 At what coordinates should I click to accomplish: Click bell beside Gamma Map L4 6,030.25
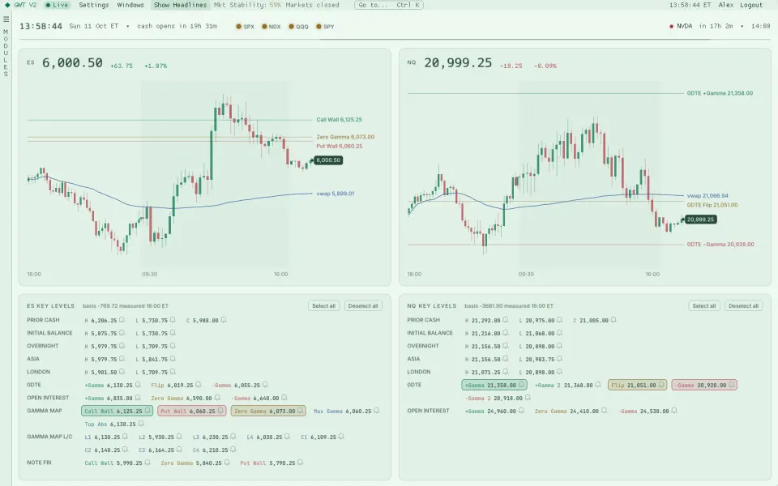click(x=287, y=437)
